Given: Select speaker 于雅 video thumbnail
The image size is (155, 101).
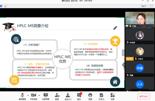Looking at the screenshot, I should [x=140, y=20].
